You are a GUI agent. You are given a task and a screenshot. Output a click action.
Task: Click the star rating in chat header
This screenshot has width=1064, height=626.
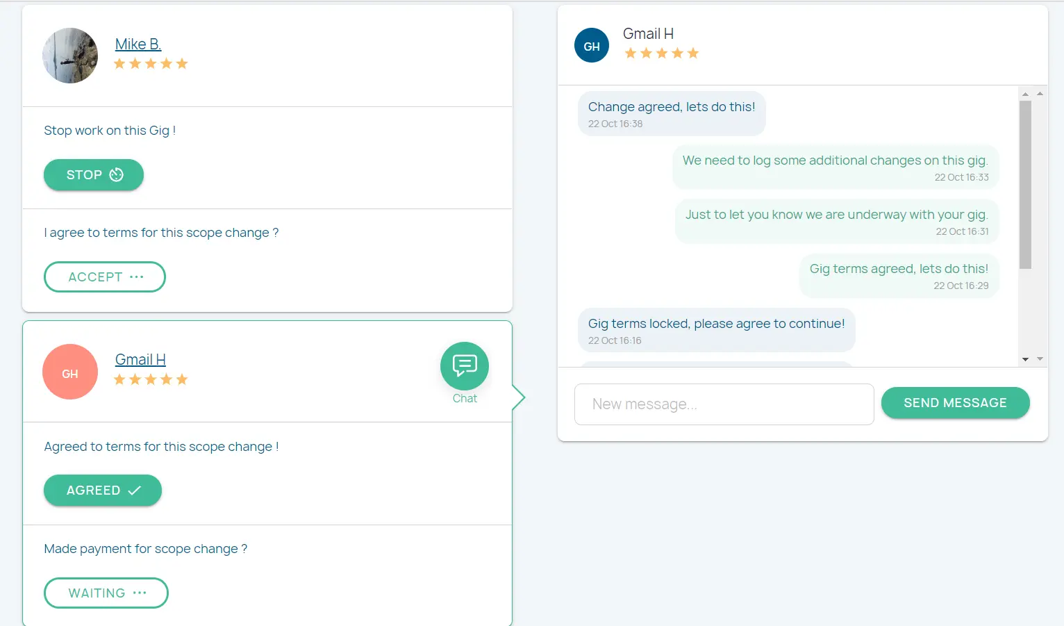[x=661, y=53]
